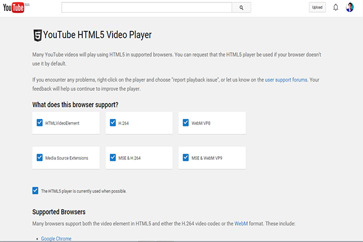Open the user support forums link

tap(286, 80)
